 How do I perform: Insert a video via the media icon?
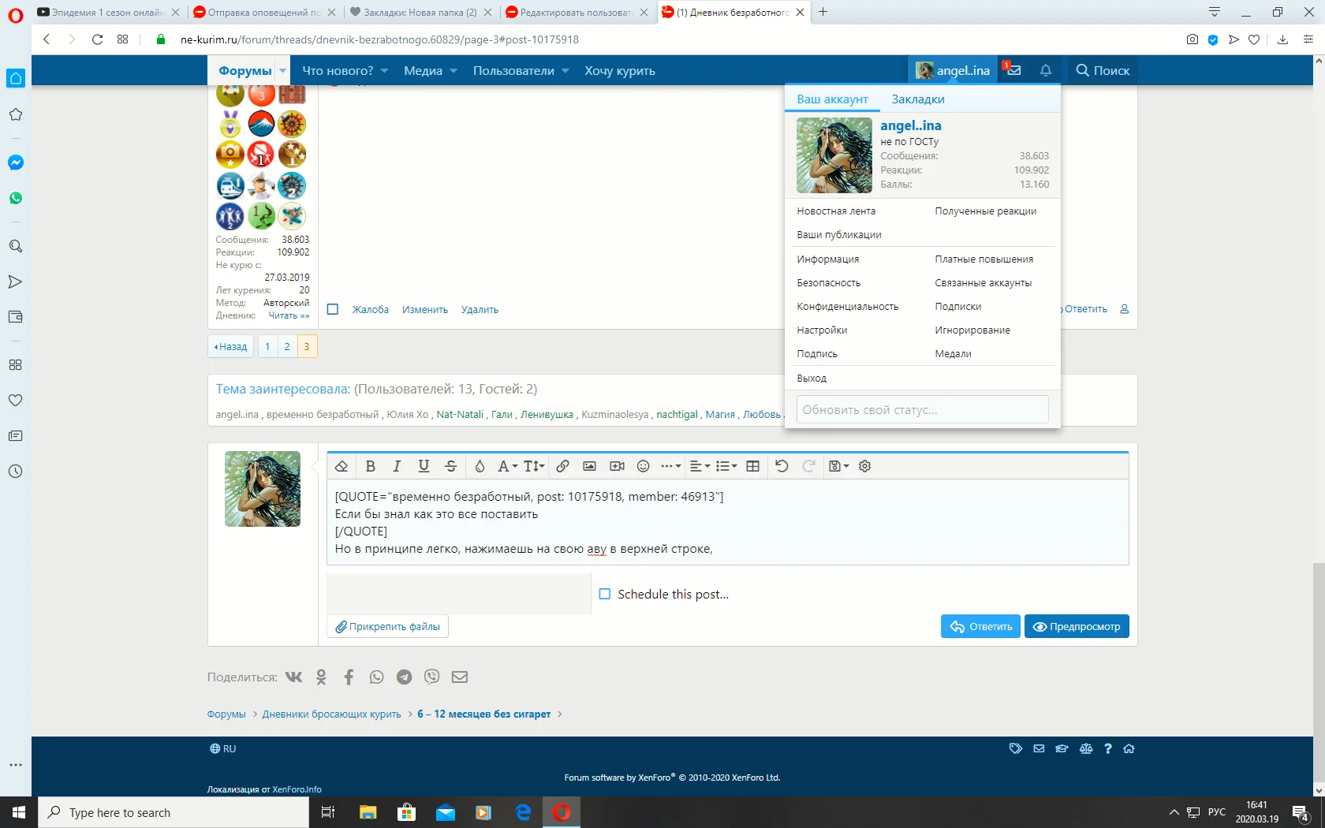coord(617,466)
